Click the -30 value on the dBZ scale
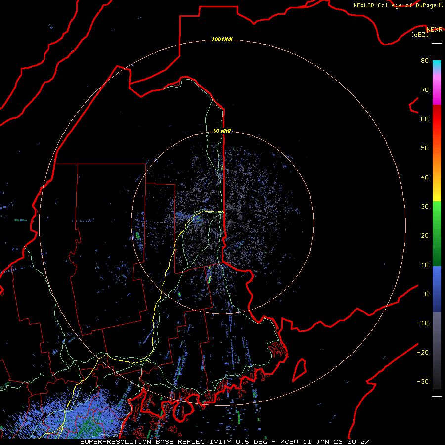Image resolution: width=445 pixels, height=445 pixels. (x=423, y=381)
